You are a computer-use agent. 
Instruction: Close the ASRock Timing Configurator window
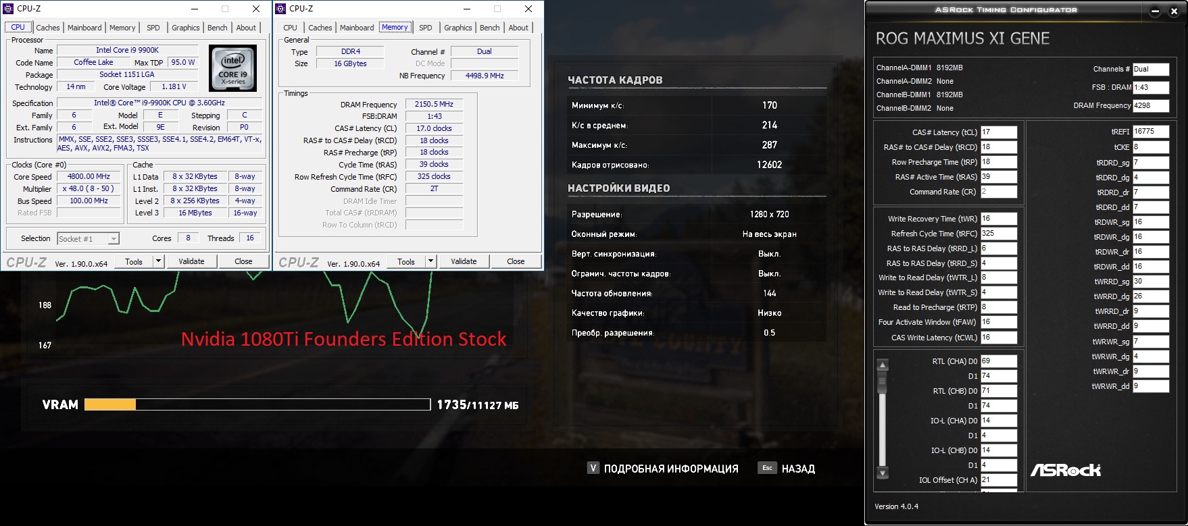tap(1174, 11)
